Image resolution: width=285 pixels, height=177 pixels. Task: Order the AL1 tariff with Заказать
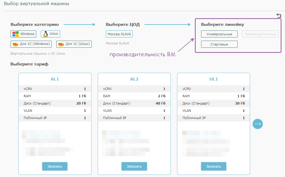click(55, 166)
